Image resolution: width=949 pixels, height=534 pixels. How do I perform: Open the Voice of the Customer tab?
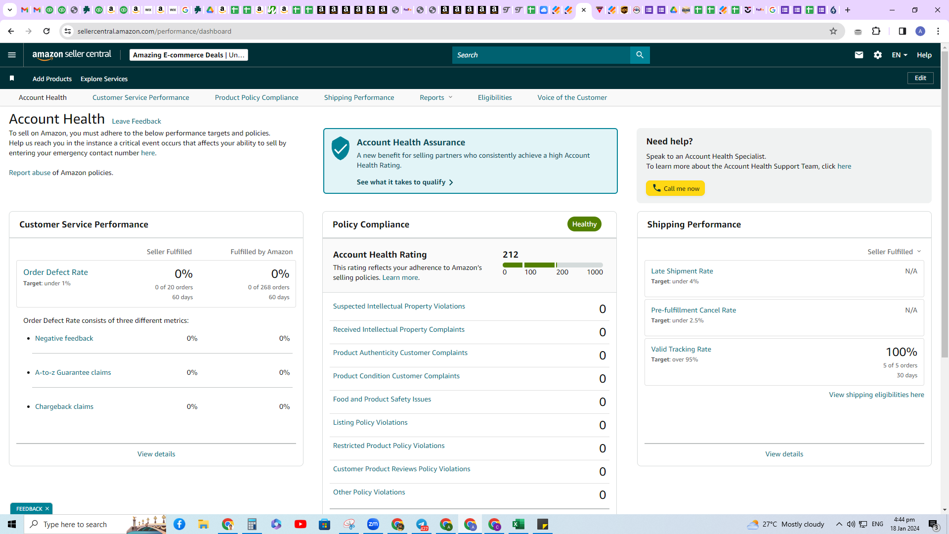[572, 97]
